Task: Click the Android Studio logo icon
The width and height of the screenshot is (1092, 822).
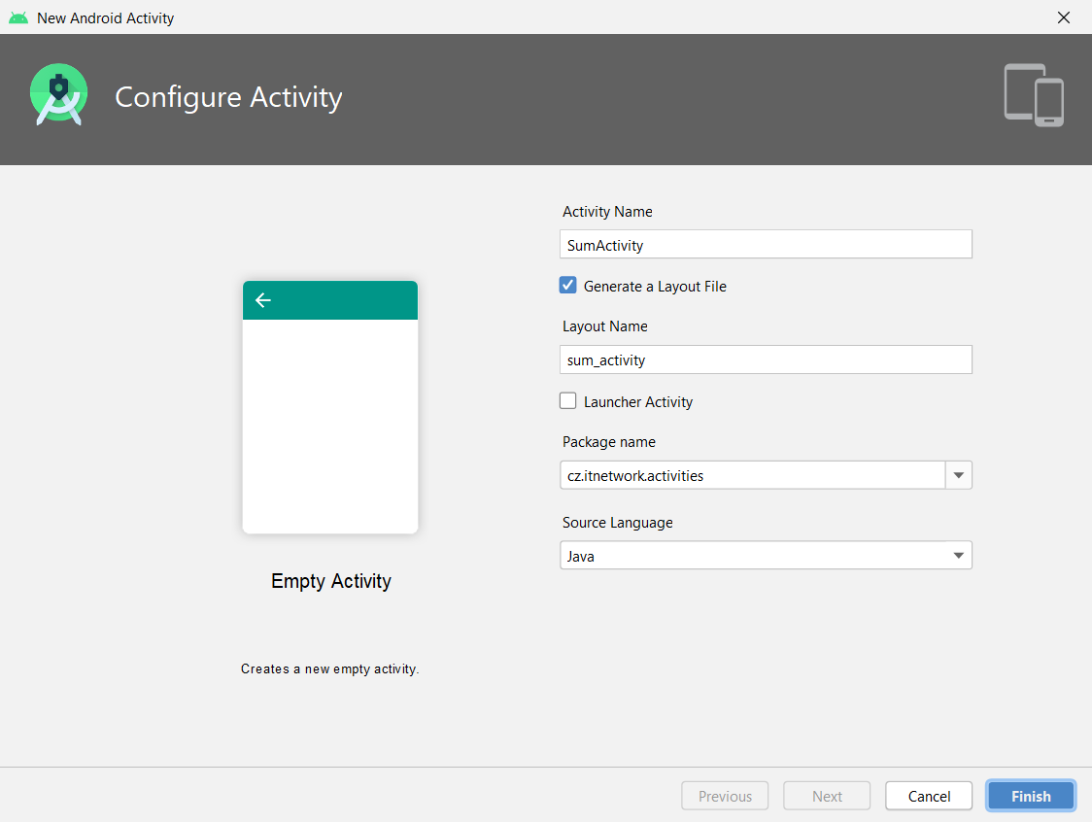Action: (58, 94)
